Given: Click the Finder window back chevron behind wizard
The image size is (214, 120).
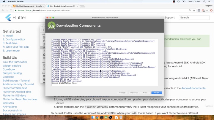Looking at the screenshot, I should pyautogui.click(x=43, y=30).
